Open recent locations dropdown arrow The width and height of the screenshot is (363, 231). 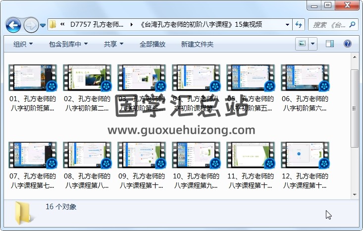[43, 25]
